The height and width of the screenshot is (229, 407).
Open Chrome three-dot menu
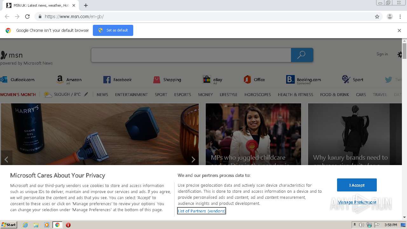(x=400, y=17)
